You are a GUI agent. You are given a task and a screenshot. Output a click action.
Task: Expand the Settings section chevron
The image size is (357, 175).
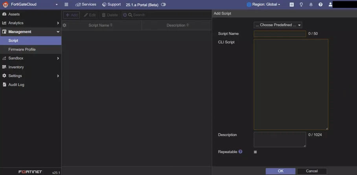click(x=58, y=76)
